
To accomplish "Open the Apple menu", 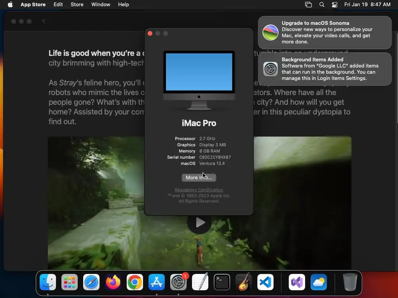I will pyautogui.click(x=10, y=5).
